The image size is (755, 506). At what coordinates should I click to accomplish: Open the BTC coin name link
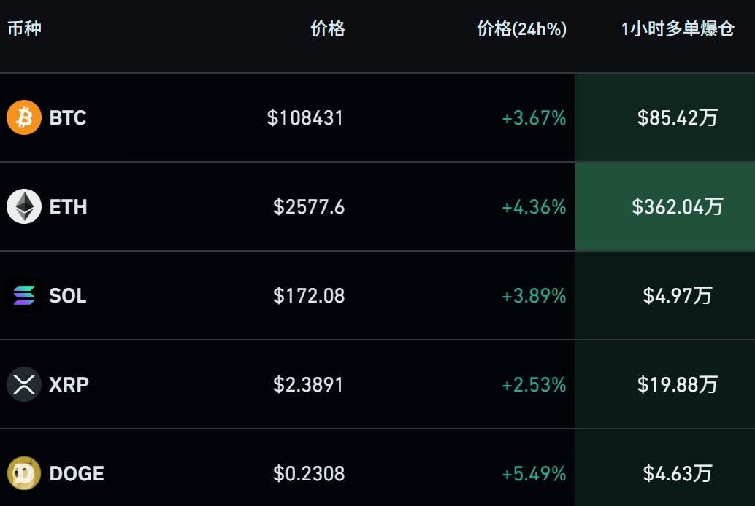click(68, 118)
